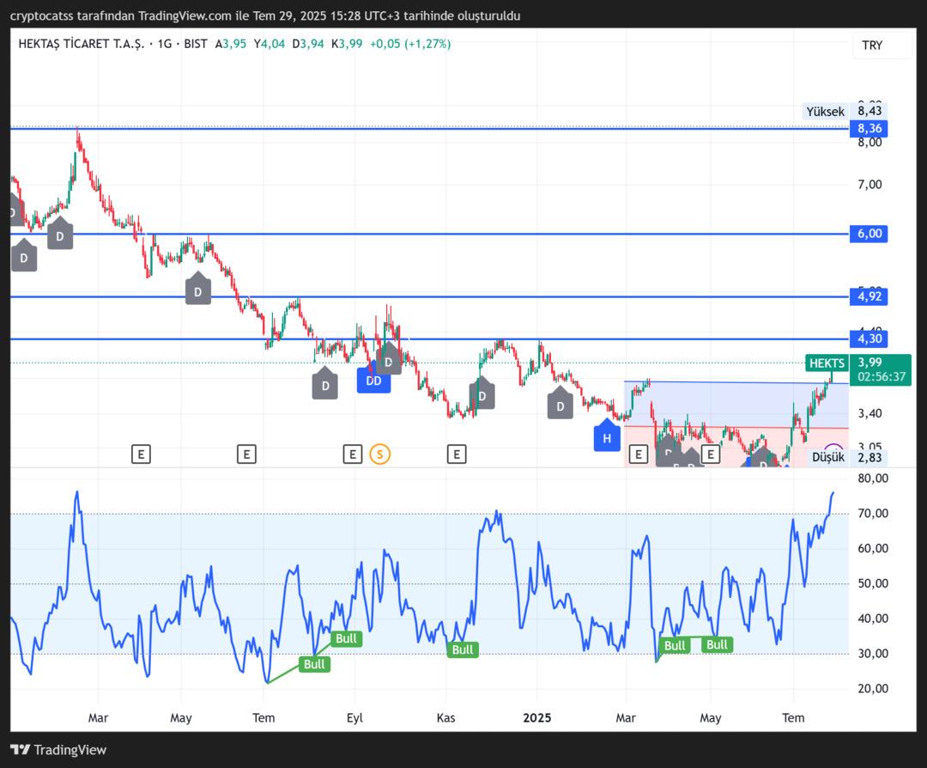Click the 50,00 RSI scale label
This screenshot has height=768, width=927.
tap(873, 583)
